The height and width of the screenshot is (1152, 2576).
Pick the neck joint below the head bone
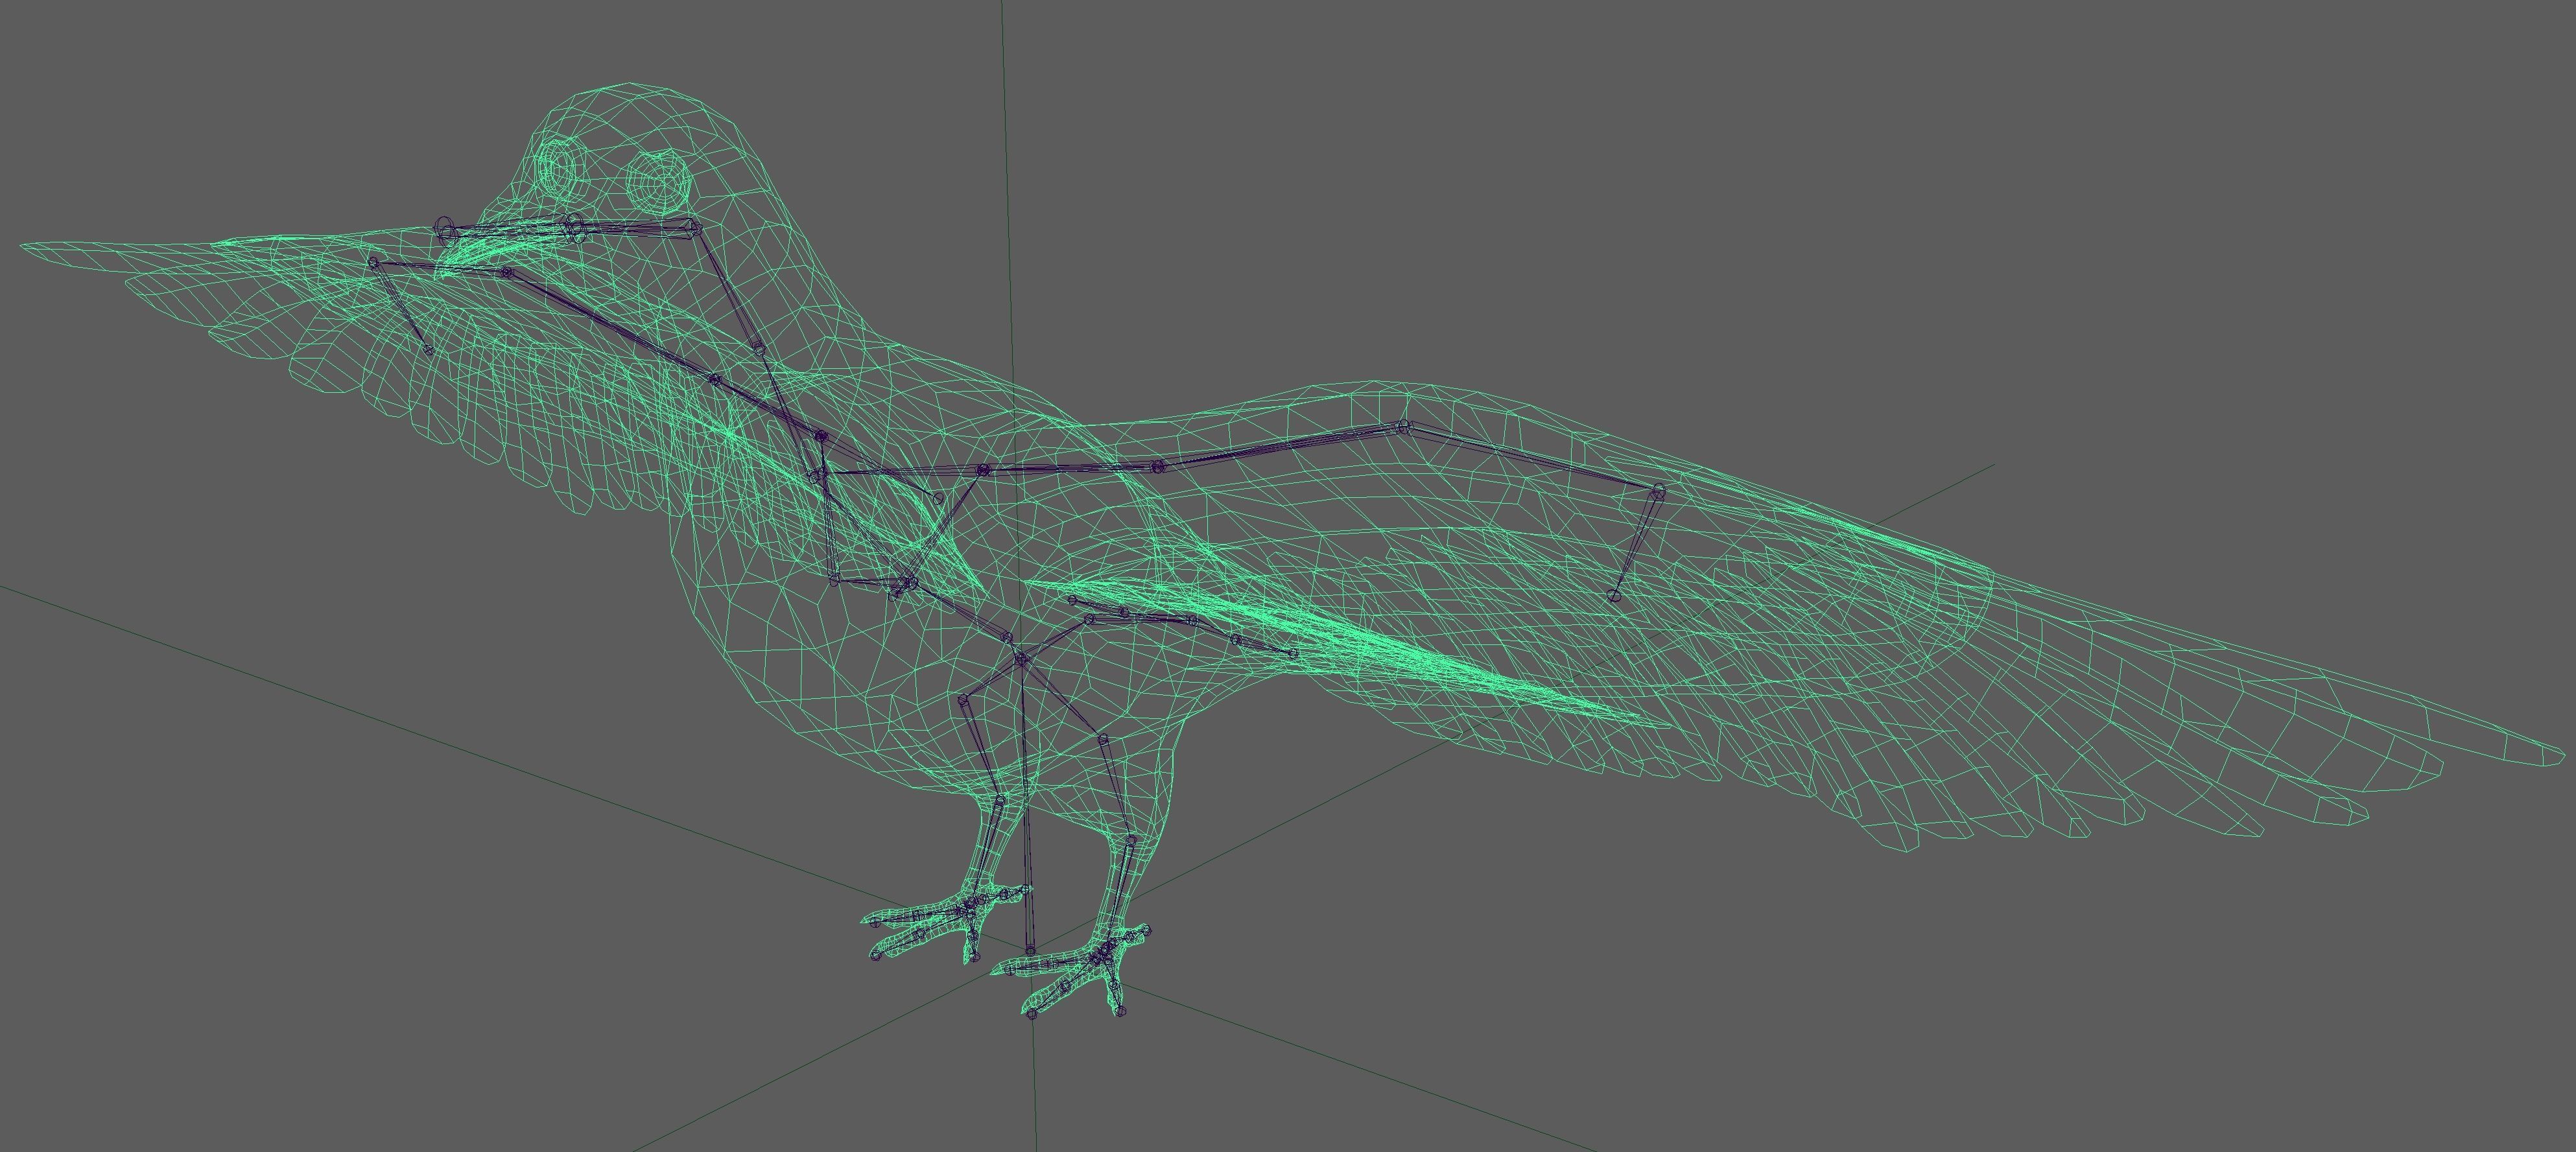pos(758,349)
